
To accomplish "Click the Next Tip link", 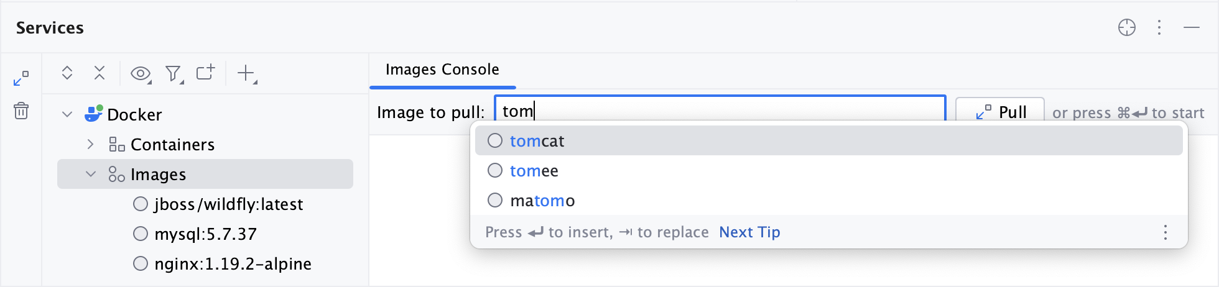I will (749, 232).
